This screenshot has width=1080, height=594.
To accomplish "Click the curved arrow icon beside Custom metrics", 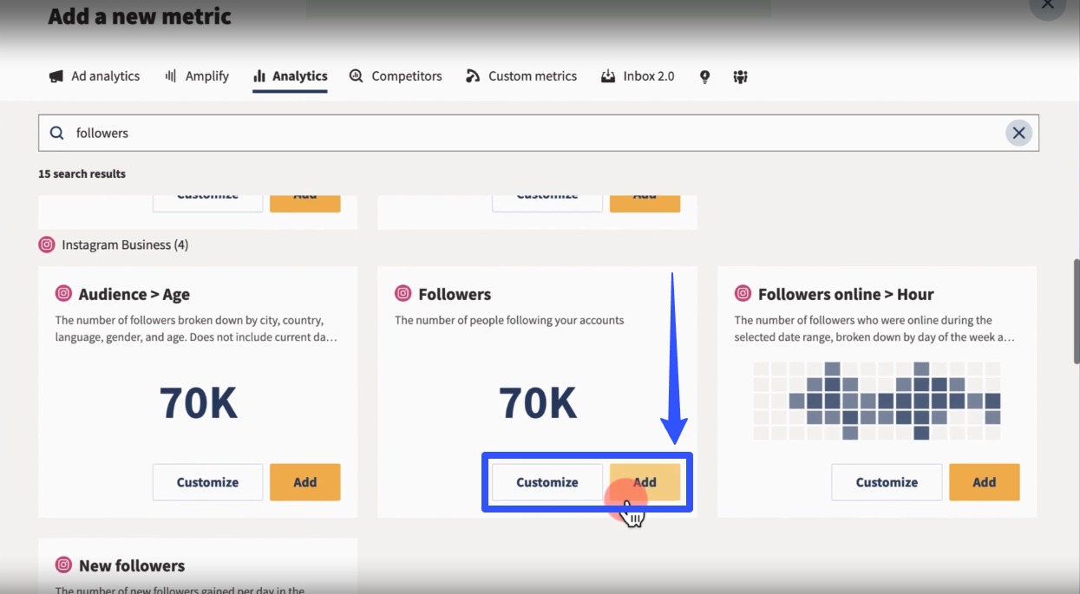I will 473,76.
